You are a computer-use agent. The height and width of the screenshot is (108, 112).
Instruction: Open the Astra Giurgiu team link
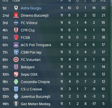click(31, 8)
